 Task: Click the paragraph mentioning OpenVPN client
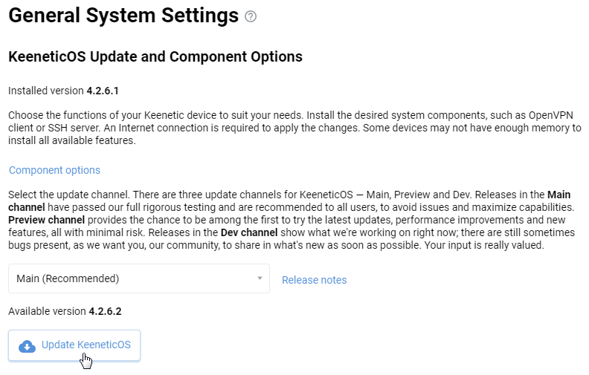click(294, 128)
